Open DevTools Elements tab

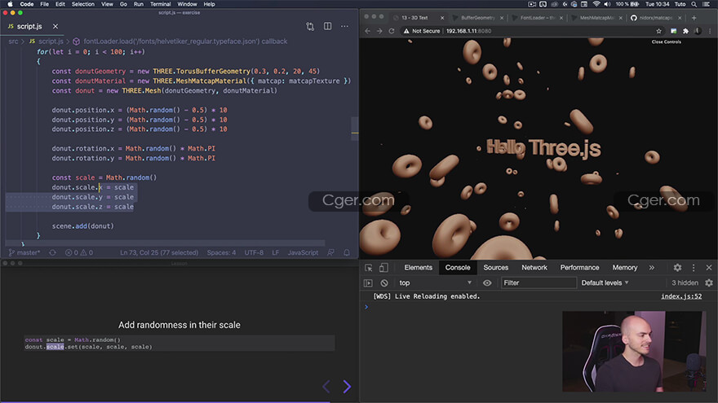coord(418,268)
